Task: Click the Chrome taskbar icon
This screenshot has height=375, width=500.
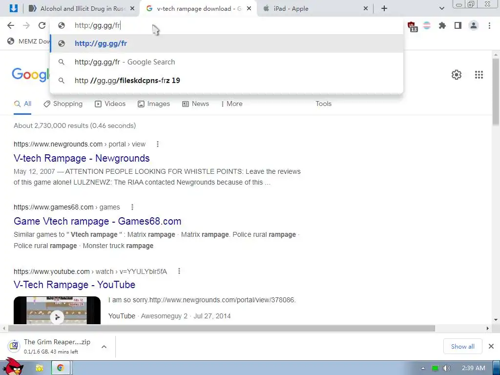Action: pos(60,368)
